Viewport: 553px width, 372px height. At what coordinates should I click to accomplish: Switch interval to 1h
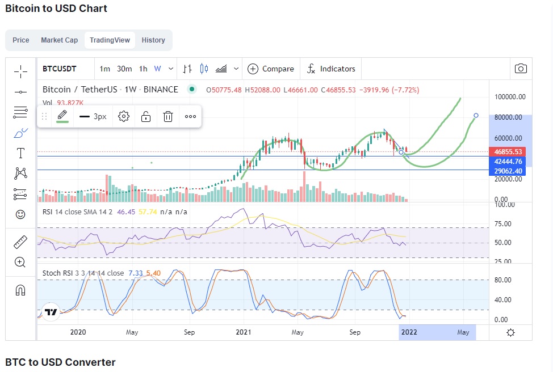143,69
